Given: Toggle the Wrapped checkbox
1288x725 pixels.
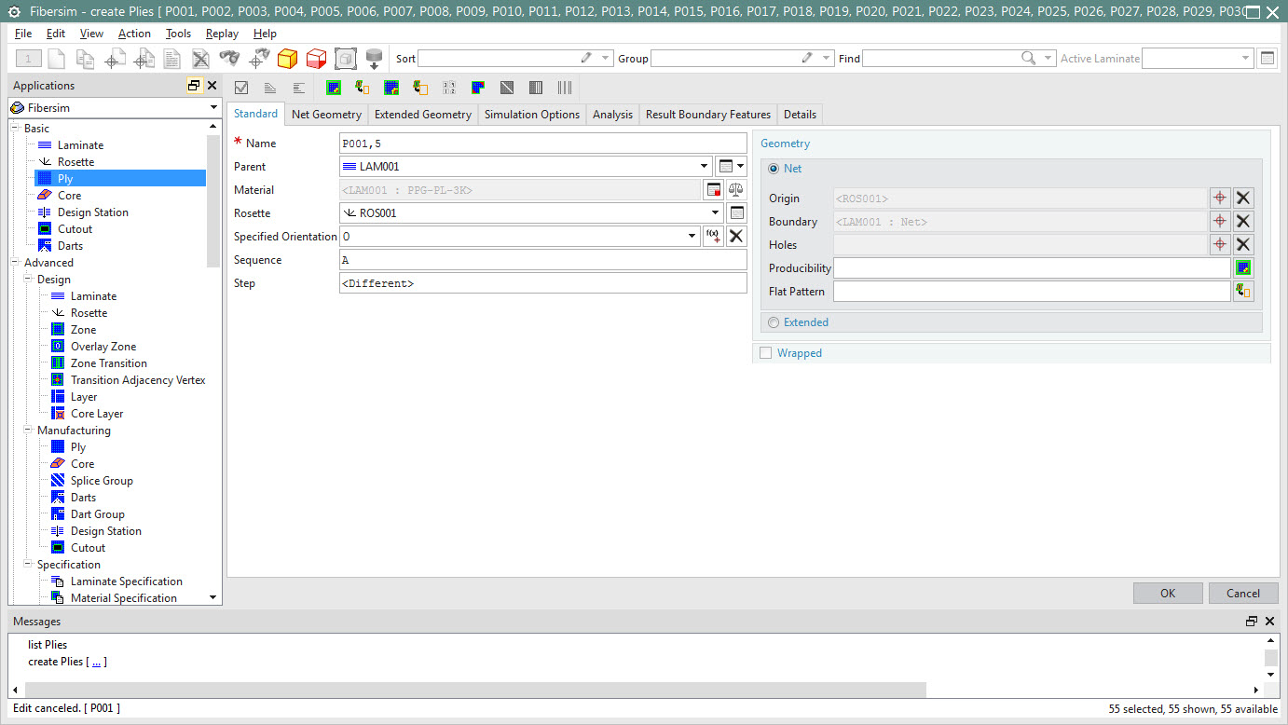Looking at the screenshot, I should point(768,352).
